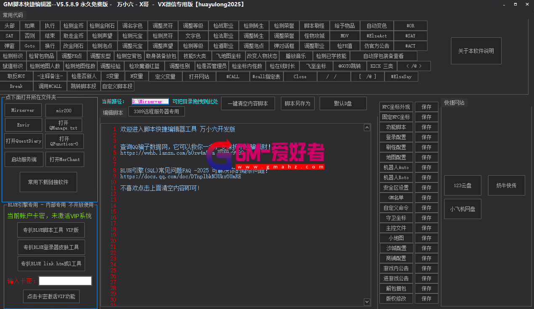Click the 检背包物品 button
Viewport: 534px width, 309px height.
41,56
